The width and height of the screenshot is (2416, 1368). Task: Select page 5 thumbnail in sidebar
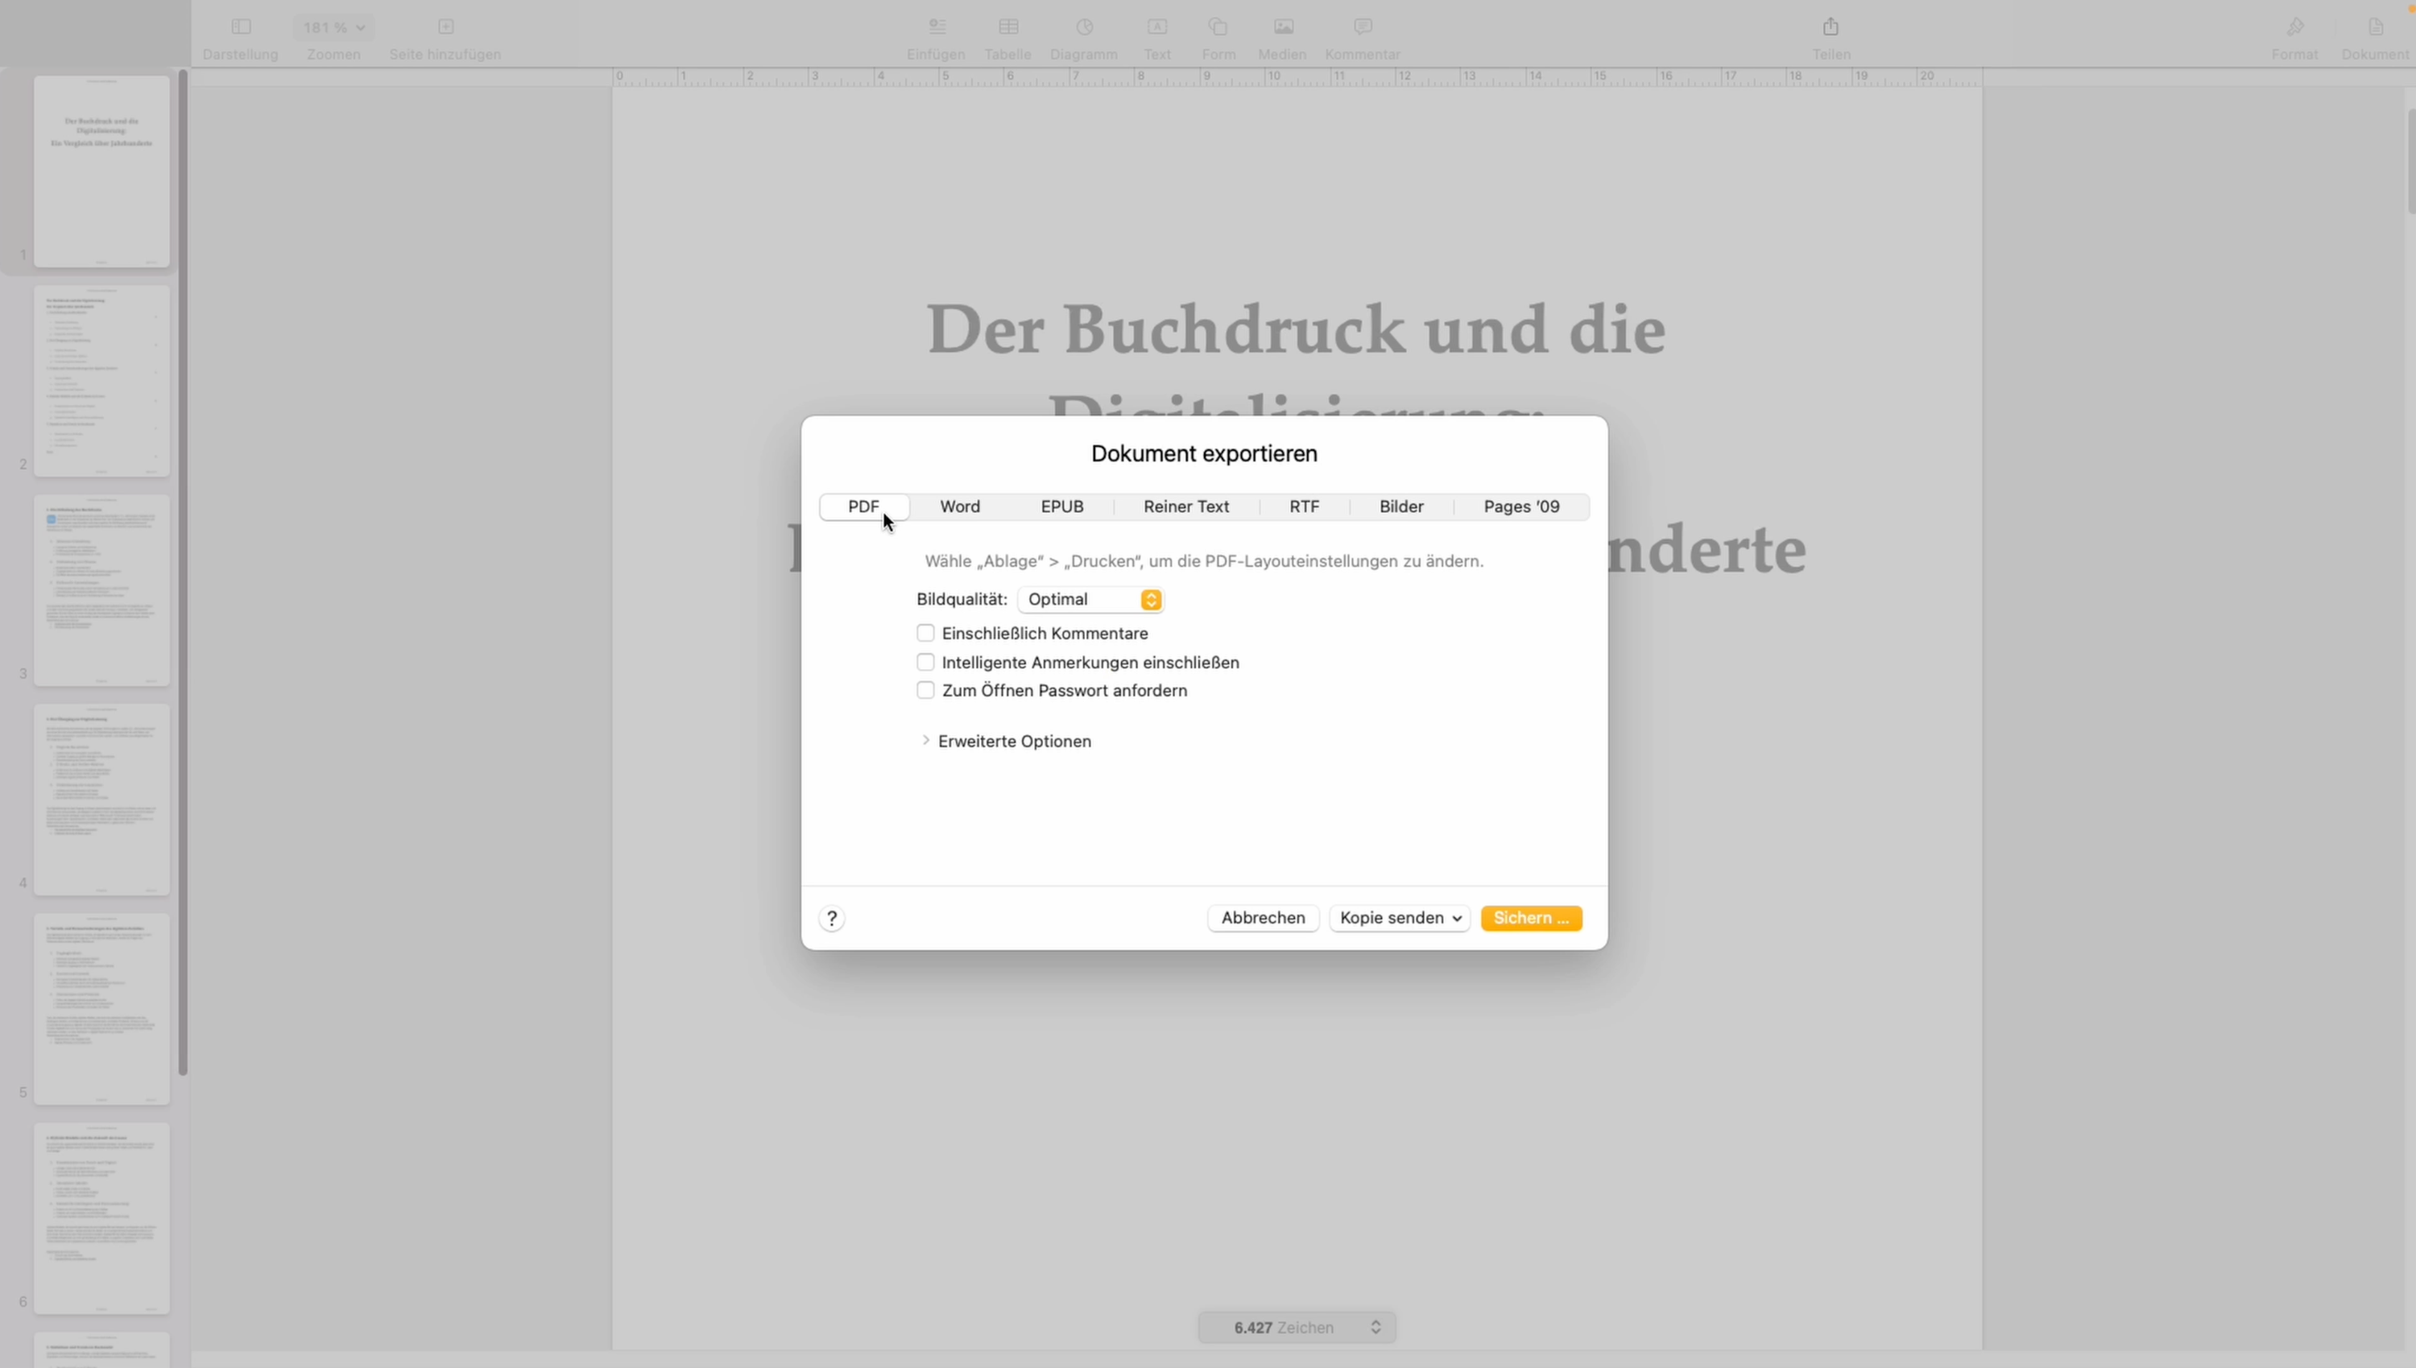[x=101, y=1009]
